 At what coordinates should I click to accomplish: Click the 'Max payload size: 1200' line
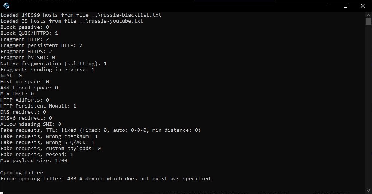[x=34, y=160]
